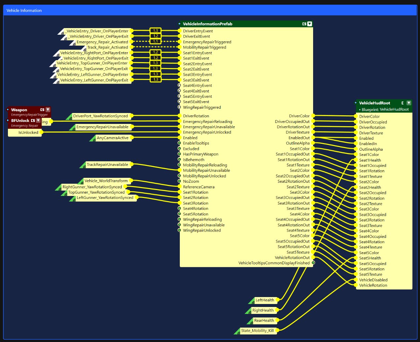Select the Vehicle_WorldTransform input node
The width and height of the screenshot is (420, 342).
[x=106, y=181]
